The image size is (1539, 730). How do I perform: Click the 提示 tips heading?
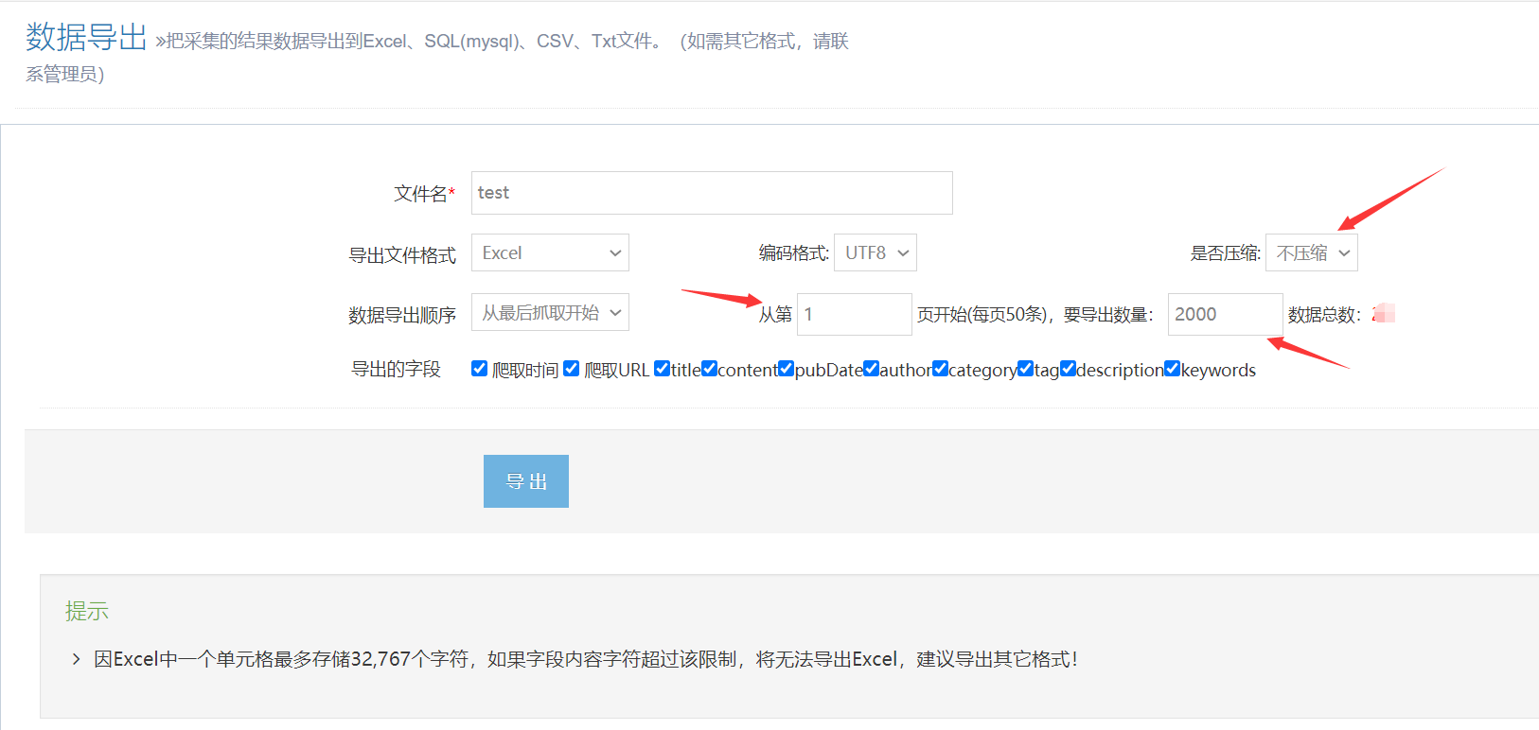87,611
